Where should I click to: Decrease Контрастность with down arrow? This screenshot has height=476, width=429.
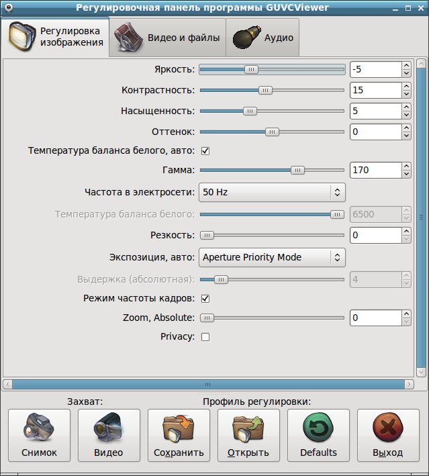[407, 95]
